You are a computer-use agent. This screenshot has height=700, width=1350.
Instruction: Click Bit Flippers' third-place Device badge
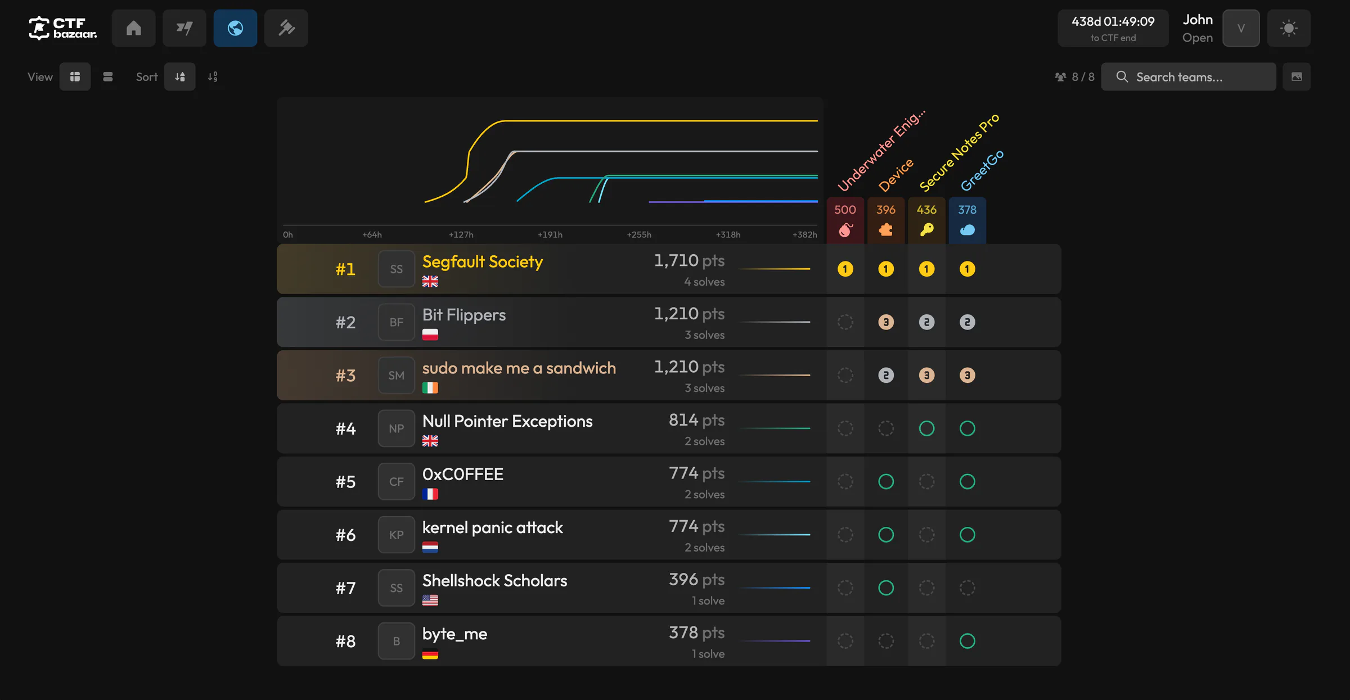pos(886,322)
